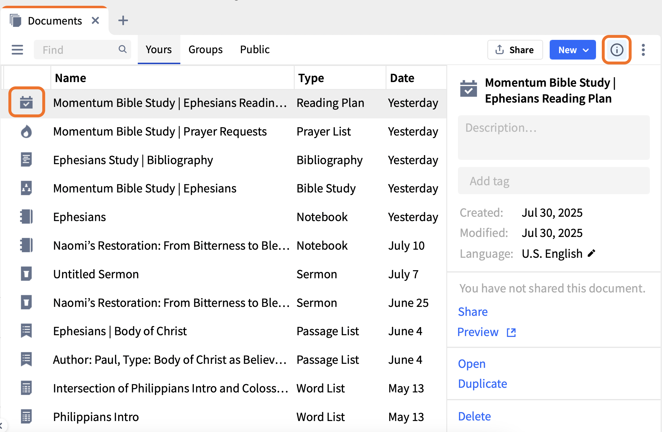The width and height of the screenshot is (662, 432).
Task: Click the Philippians Intro word list icon
Action: pyautogui.click(x=26, y=417)
